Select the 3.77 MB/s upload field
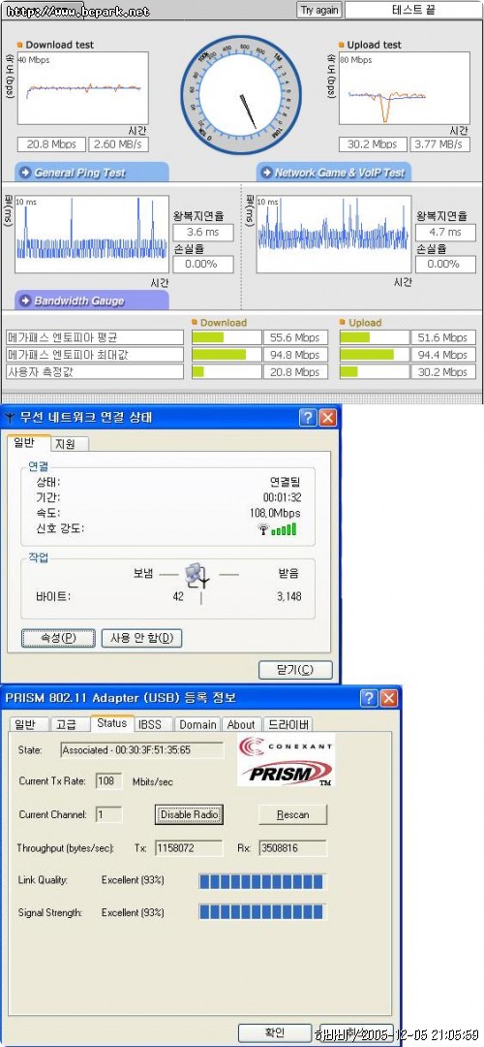The image size is (484, 1047). click(439, 144)
